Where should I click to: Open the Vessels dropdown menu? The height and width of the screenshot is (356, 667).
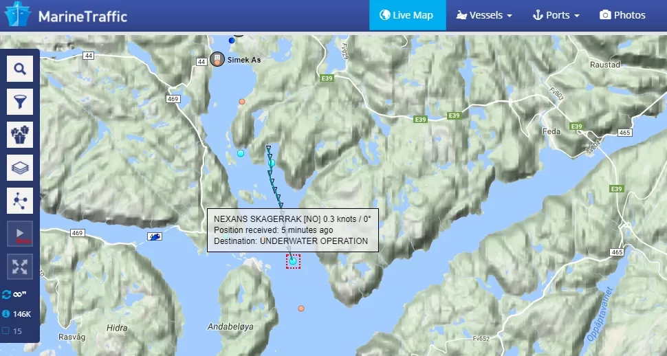click(484, 15)
